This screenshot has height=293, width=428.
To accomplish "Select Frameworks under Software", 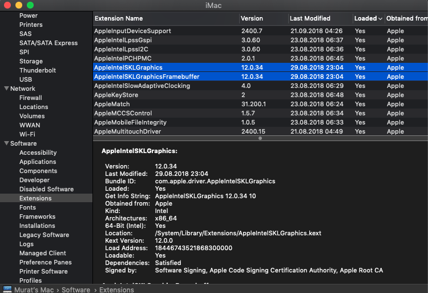I will click(x=37, y=217).
